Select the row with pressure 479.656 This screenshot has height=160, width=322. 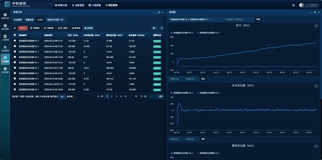(x=15, y=46)
